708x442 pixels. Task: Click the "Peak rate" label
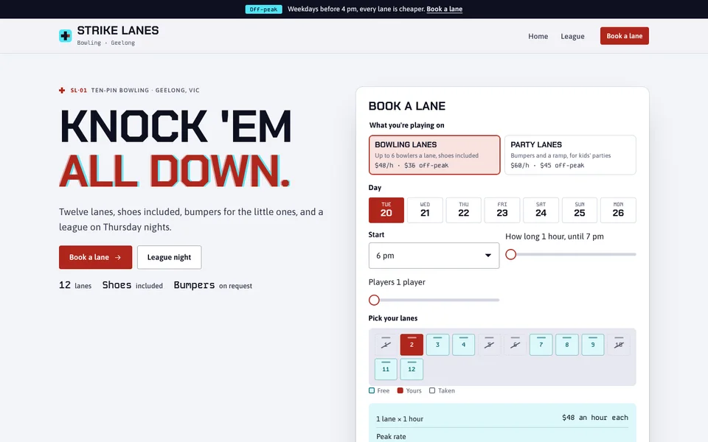pos(391,437)
